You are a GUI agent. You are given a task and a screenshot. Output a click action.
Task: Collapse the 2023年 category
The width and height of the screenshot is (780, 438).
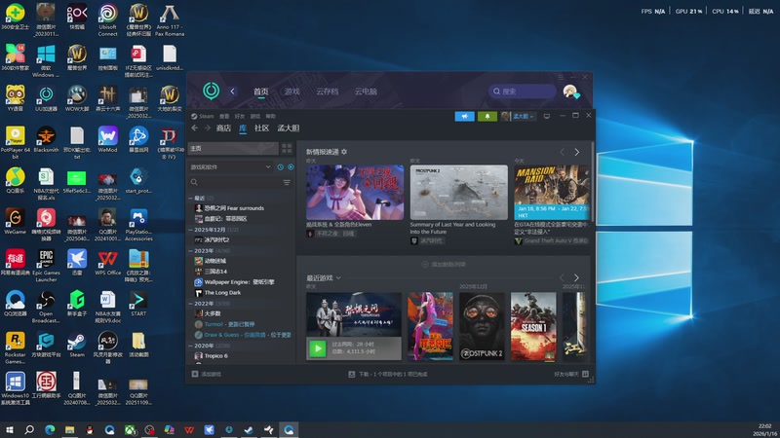[x=191, y=251]
